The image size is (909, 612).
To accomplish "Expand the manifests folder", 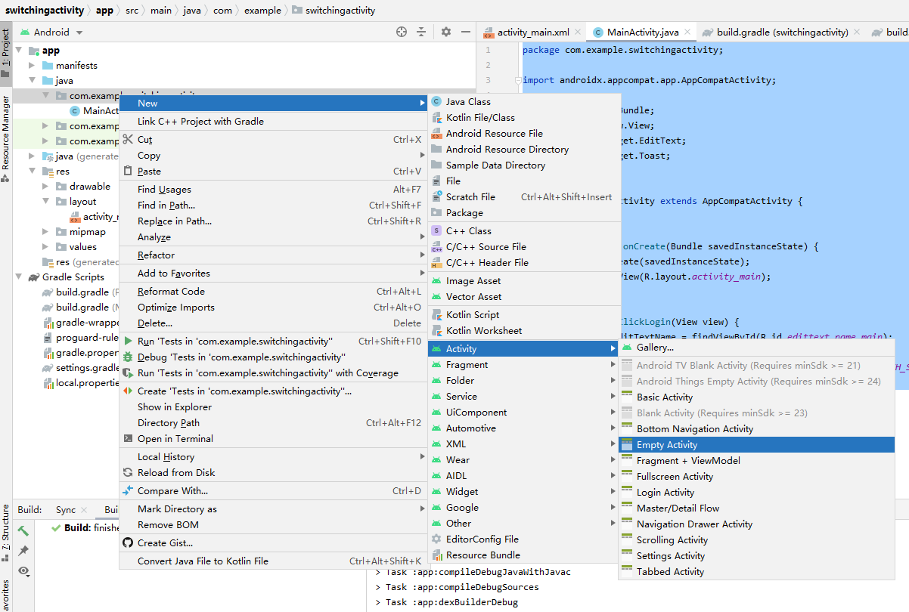I will coord(33,66).
